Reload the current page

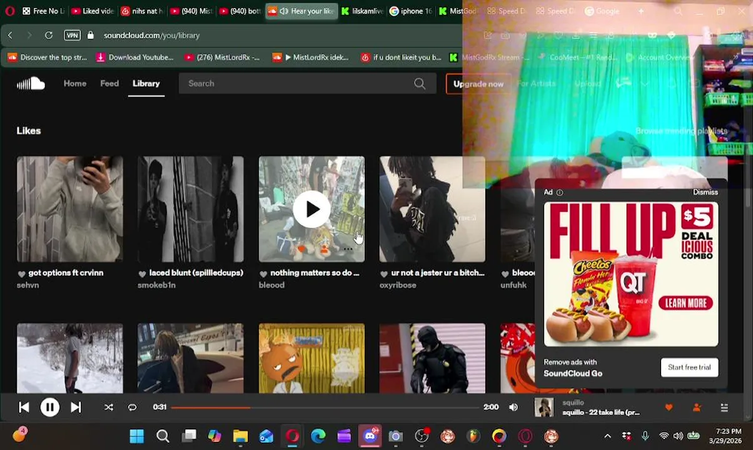click(x=48, y=36)
